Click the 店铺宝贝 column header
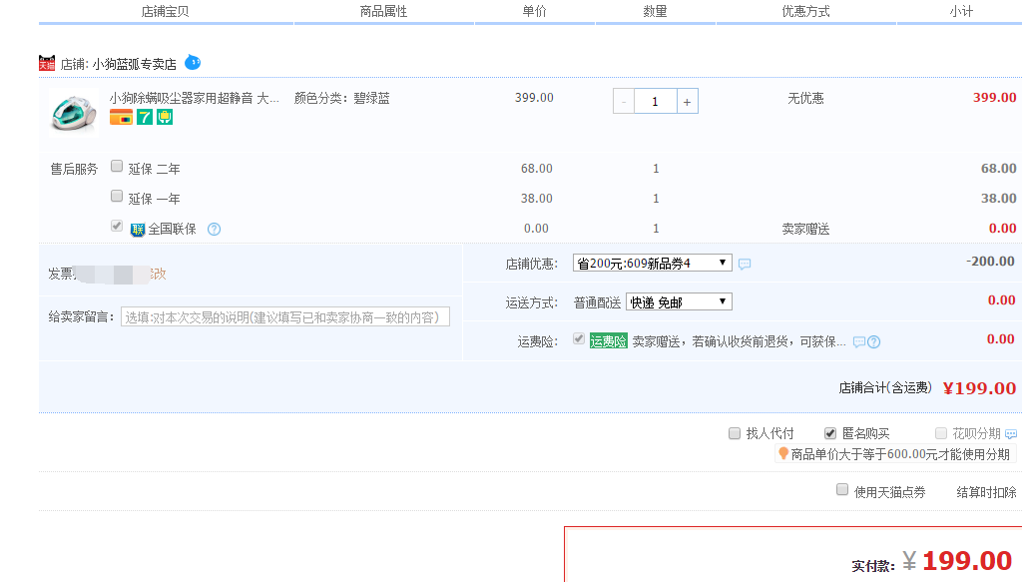This screenshot has width=1022, height=582. point(165,11)
